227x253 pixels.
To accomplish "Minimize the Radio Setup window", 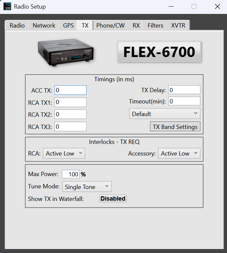I will [171, 7].
